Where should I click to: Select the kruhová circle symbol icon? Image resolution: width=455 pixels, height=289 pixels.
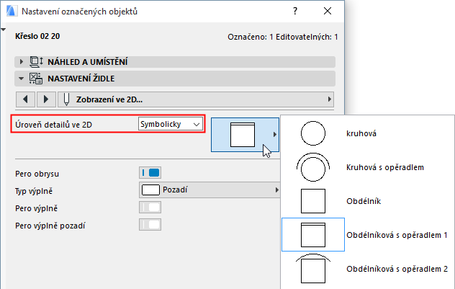click(x=313, y=133)
